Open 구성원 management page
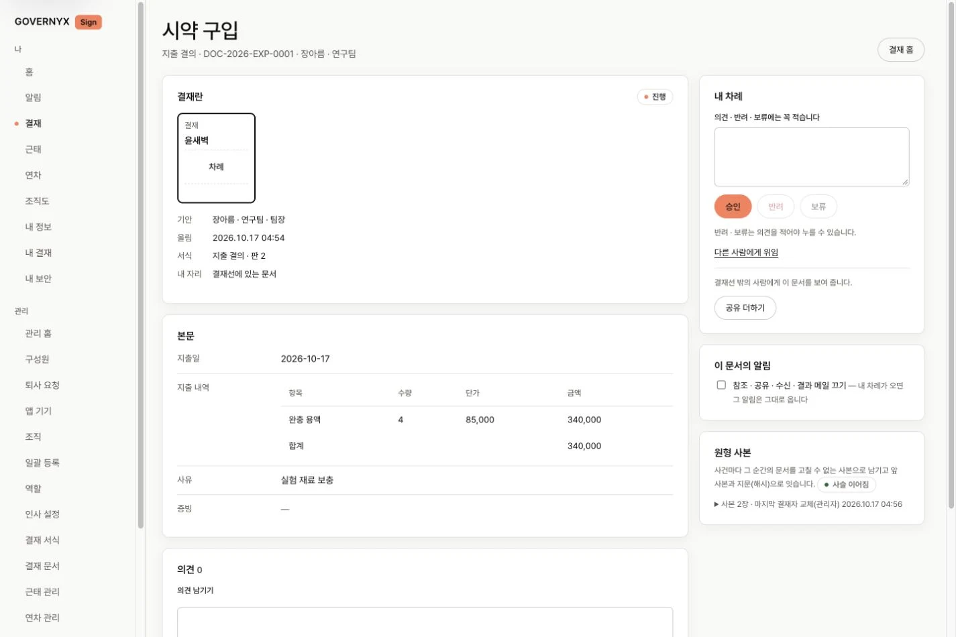The height and width of the screenshot is (637, 956). point(37,359)
